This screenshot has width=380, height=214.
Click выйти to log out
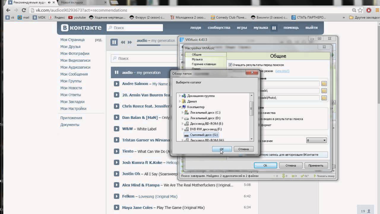pyautogui.click(x=311, y=28)
